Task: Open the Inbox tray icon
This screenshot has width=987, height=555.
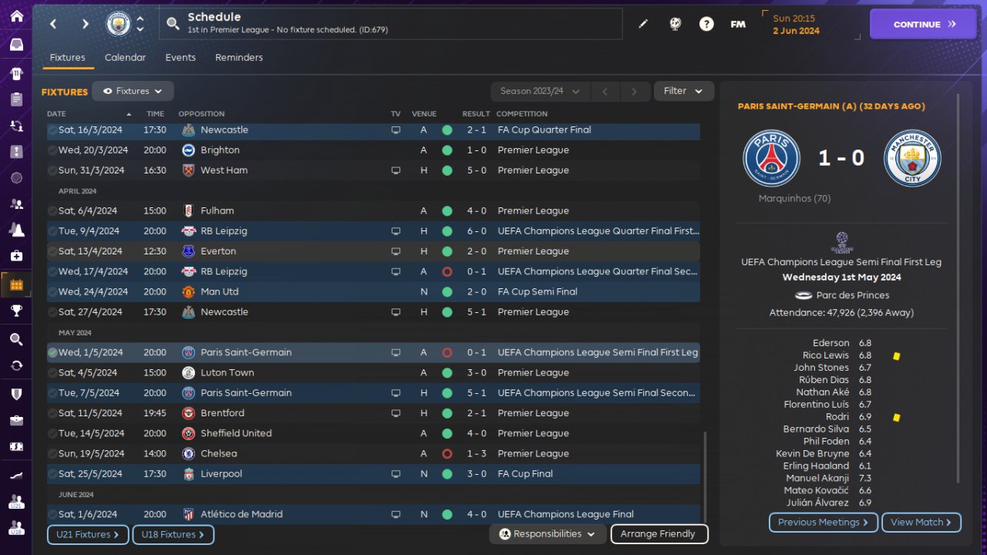Action: coord(16,45)
